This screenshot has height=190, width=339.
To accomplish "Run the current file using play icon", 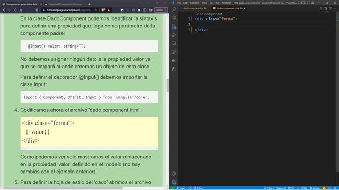I will (321, 8).
